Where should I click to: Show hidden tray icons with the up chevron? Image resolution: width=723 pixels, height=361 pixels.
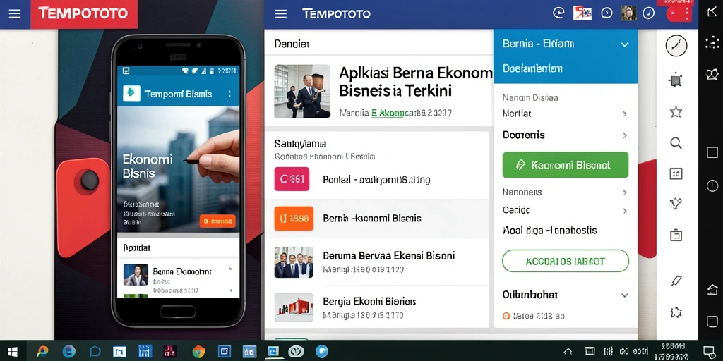[568, 351]
